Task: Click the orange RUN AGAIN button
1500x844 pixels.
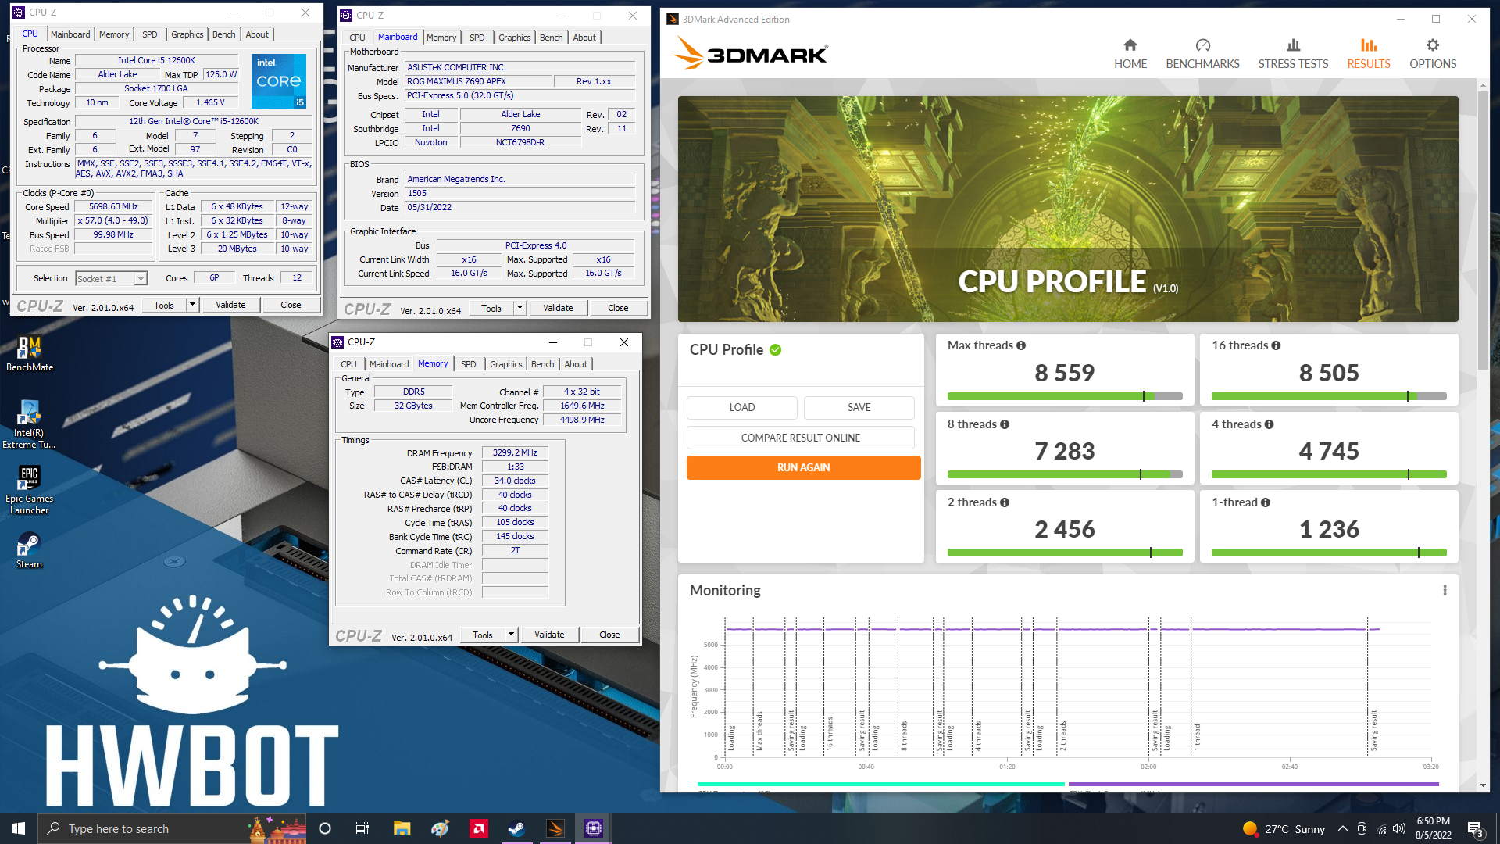Action: (803, 467)
